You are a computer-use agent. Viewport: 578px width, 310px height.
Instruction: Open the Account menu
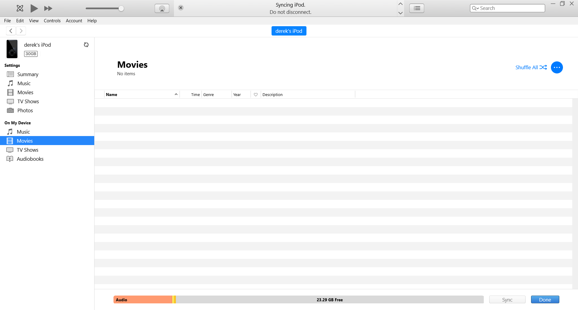(x=74, y=21)
